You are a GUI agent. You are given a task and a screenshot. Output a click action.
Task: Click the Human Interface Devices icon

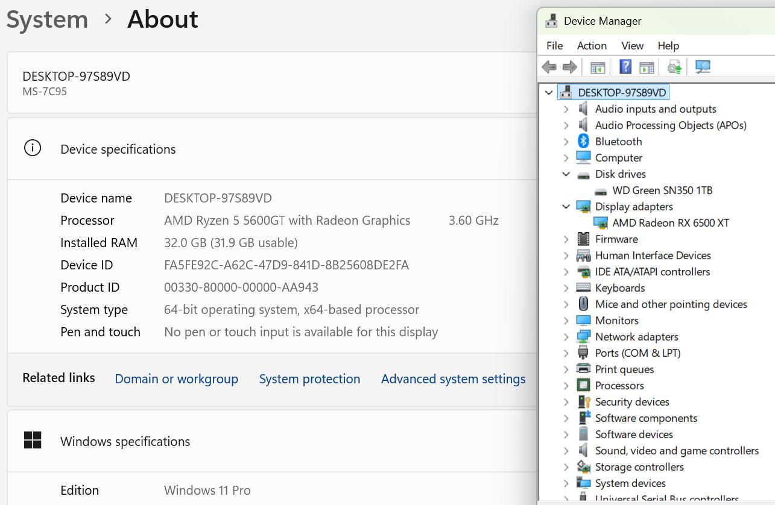click(583, 255)
